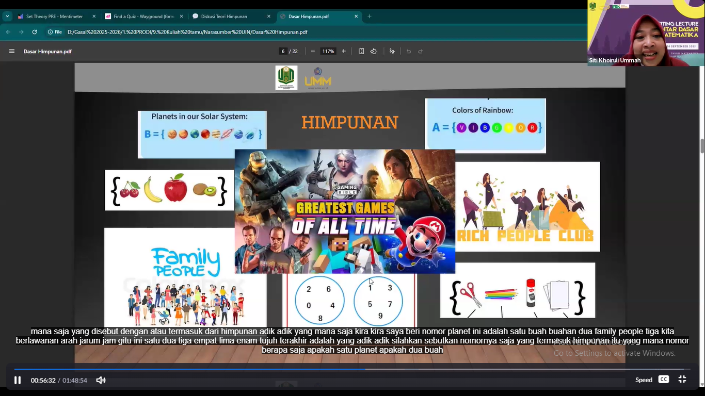Click the Siti Khoiruli Ummah webcam thumbnail
The width and height of the screenshot is (705, 396).
point(646,33)
